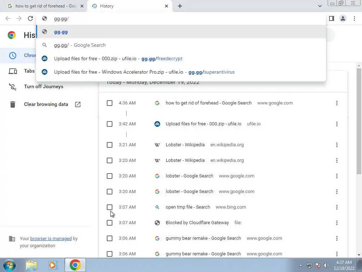
Task: Click the forward navigation arrow
Action: pyautogui.click(x=19, y=18)
